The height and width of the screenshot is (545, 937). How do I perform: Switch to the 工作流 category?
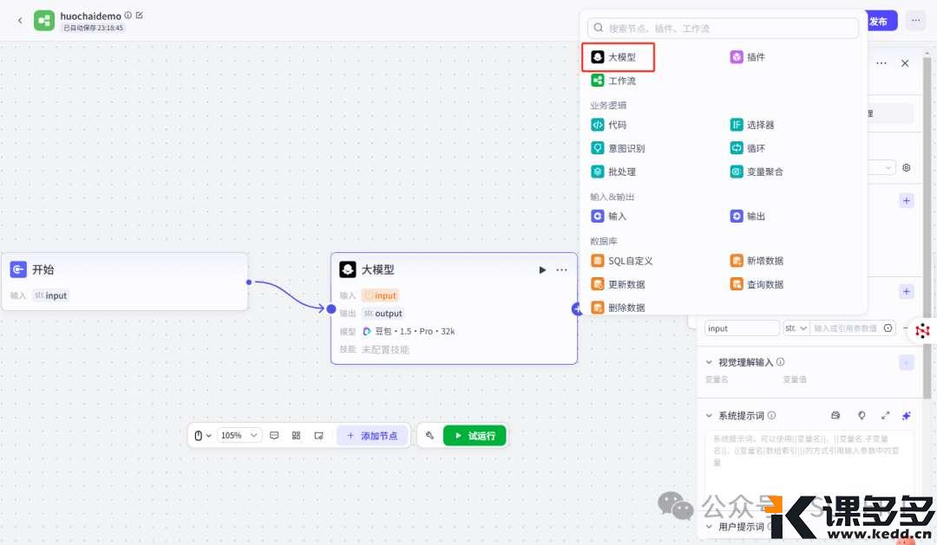coord(618,80)
